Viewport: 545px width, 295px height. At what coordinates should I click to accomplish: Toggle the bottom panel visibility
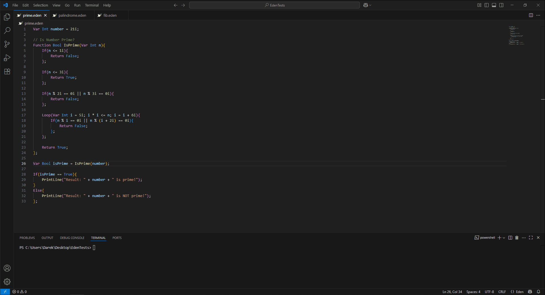(x=494, y=5)
